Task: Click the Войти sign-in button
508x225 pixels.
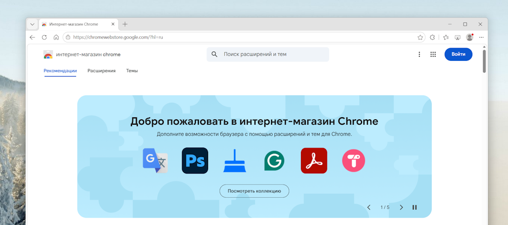Action: pyautogui.click(x=459, y=54)
